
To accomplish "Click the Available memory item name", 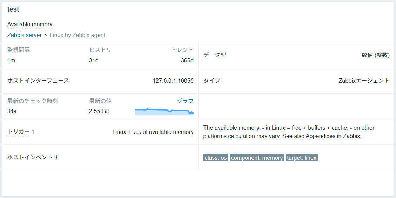I will (x=30, y=25).
